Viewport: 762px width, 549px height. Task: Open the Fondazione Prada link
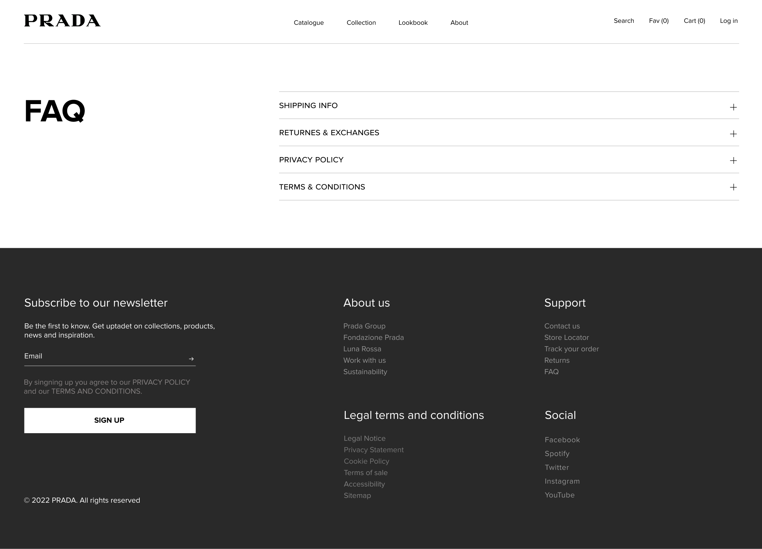click(x=374, y=337)
